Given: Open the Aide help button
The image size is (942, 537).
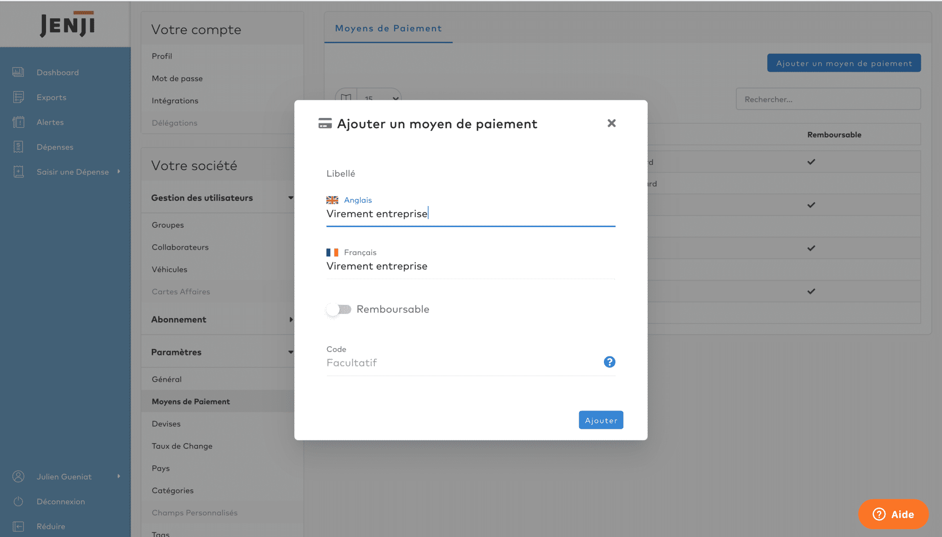Looking at the screenshot, I should tap(893, 514).
